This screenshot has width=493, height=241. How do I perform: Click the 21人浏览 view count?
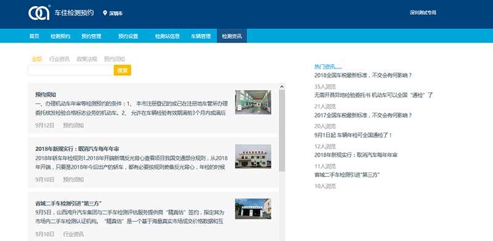click(325, 107)
